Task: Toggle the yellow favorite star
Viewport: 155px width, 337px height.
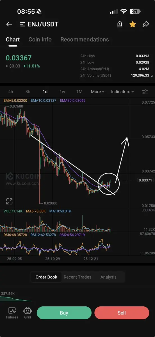Action: 133,24
